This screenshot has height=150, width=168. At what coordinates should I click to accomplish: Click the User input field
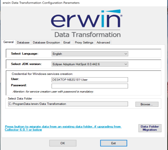[90, 80]
